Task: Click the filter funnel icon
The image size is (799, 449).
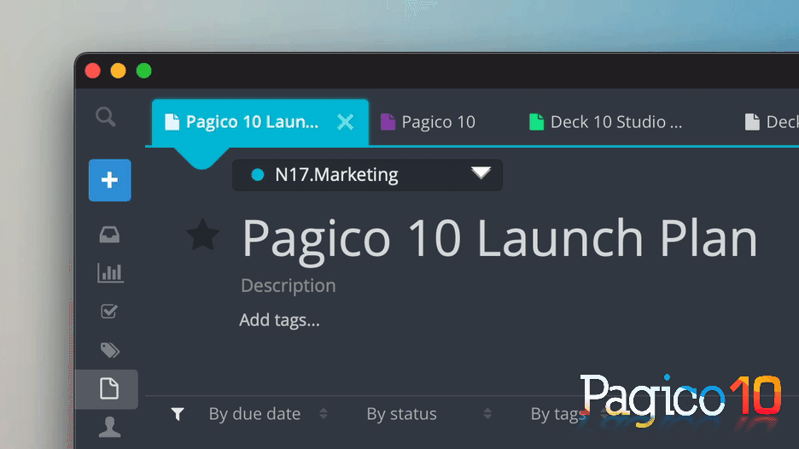Action: [178, 414]
